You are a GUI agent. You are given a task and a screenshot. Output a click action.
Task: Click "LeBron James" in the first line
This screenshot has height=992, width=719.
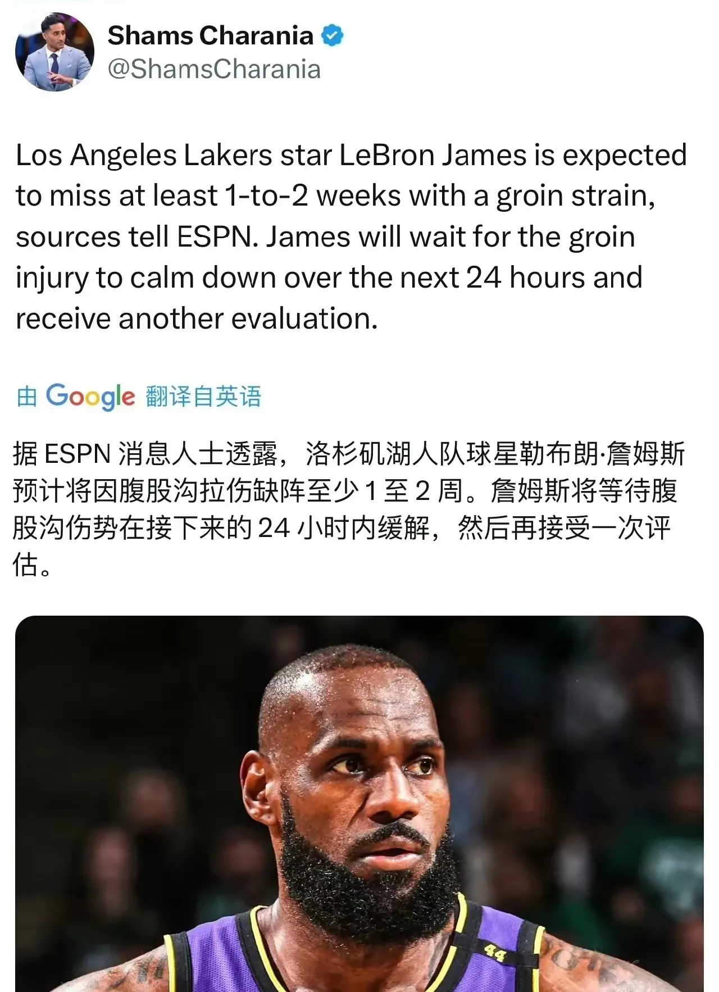click(434, 156)
